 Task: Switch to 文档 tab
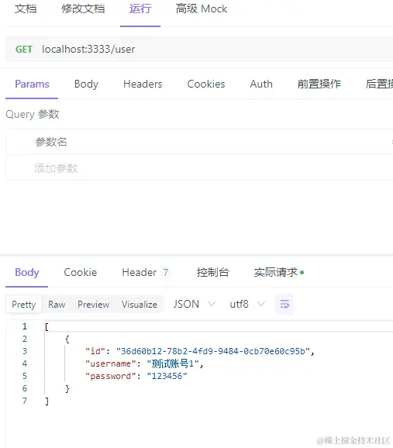[26, 9]
